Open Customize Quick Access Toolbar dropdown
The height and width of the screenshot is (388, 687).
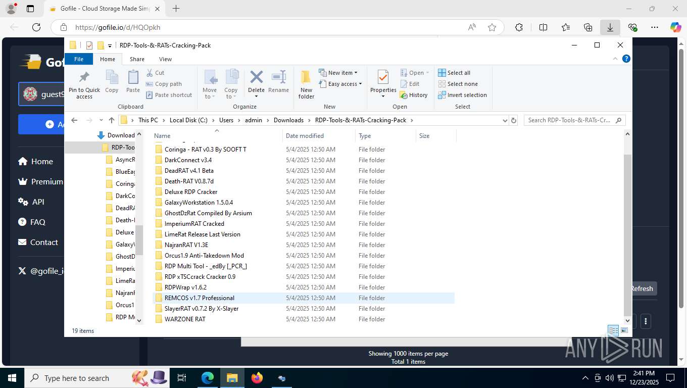pos(110,45)
